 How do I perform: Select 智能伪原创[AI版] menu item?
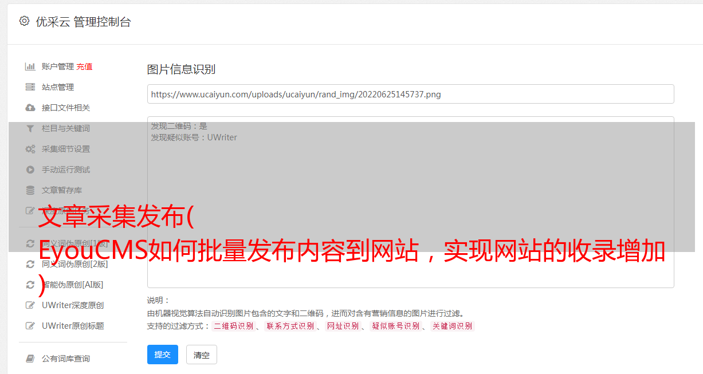tap(73, 285)
